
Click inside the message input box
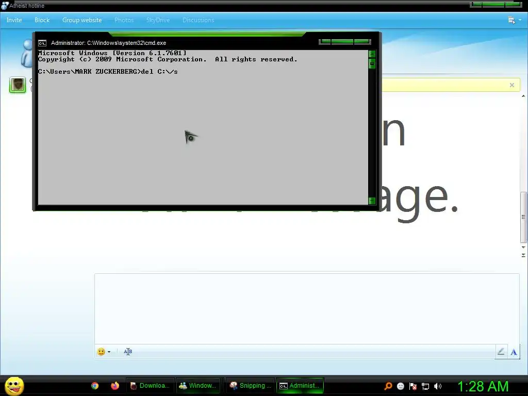[x=307, y=308]
